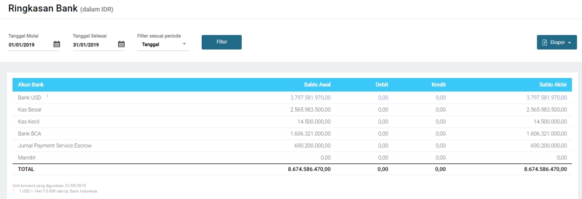
Task: Click the footnote marker beside Bank USD
Action: [48, 96]
